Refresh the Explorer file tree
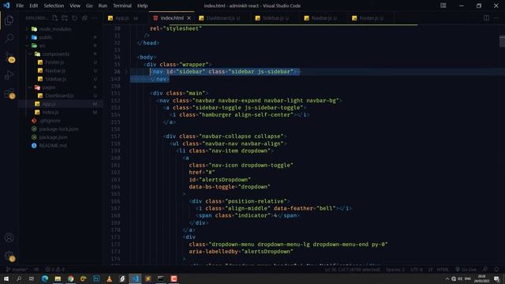Viewport: 505px width, 284px height. click(x=75, y=18)
